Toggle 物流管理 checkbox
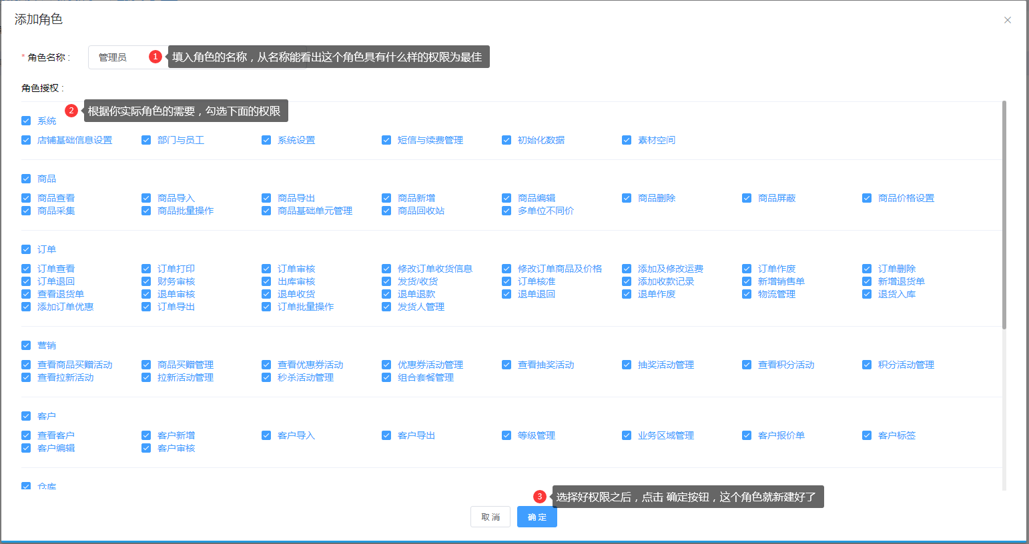This screenshot has width=1029, height=544. coord(747,294)
